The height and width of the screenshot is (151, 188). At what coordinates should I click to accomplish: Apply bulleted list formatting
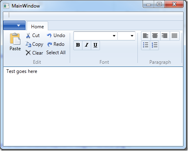tap(145, 45)
